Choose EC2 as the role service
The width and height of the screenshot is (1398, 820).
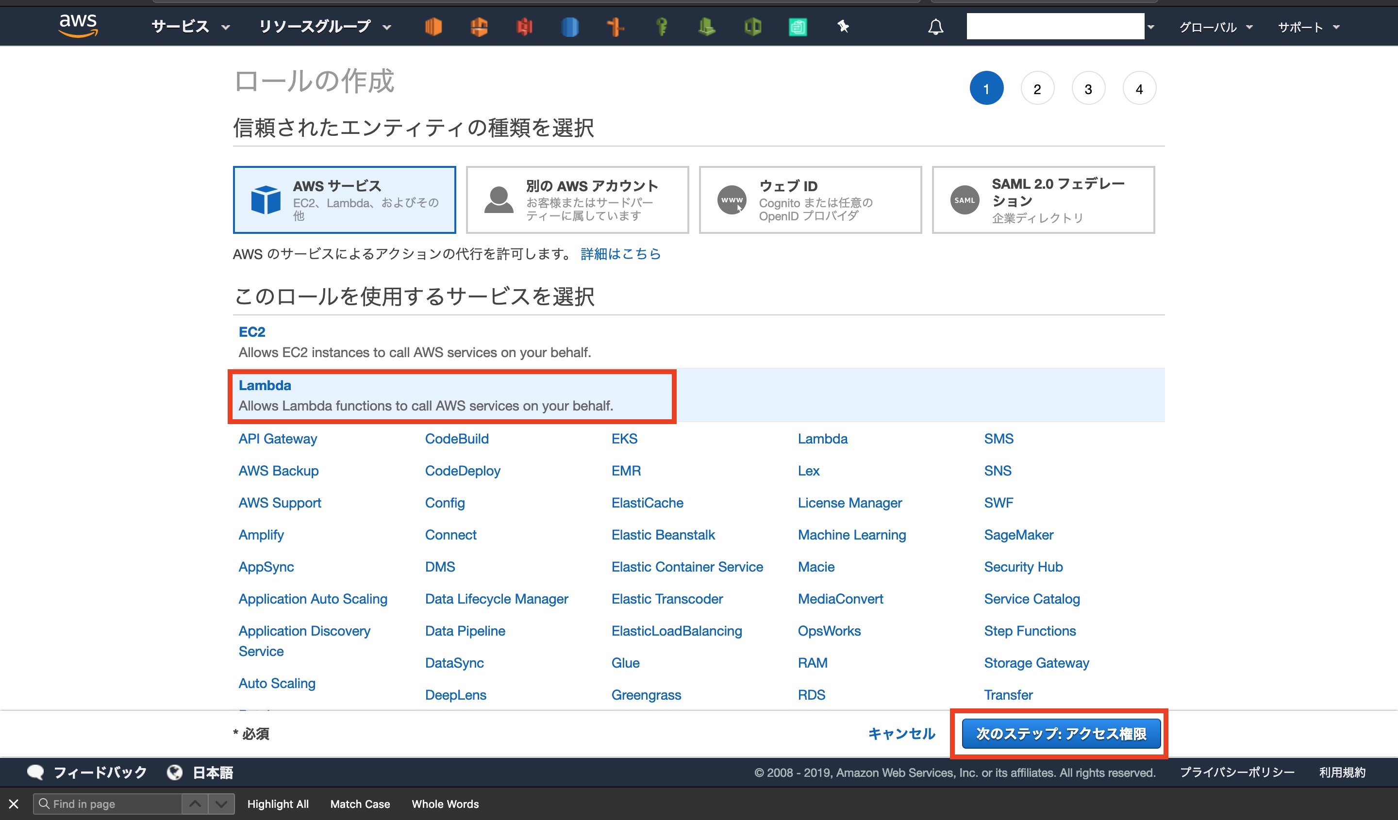[252, 331]
